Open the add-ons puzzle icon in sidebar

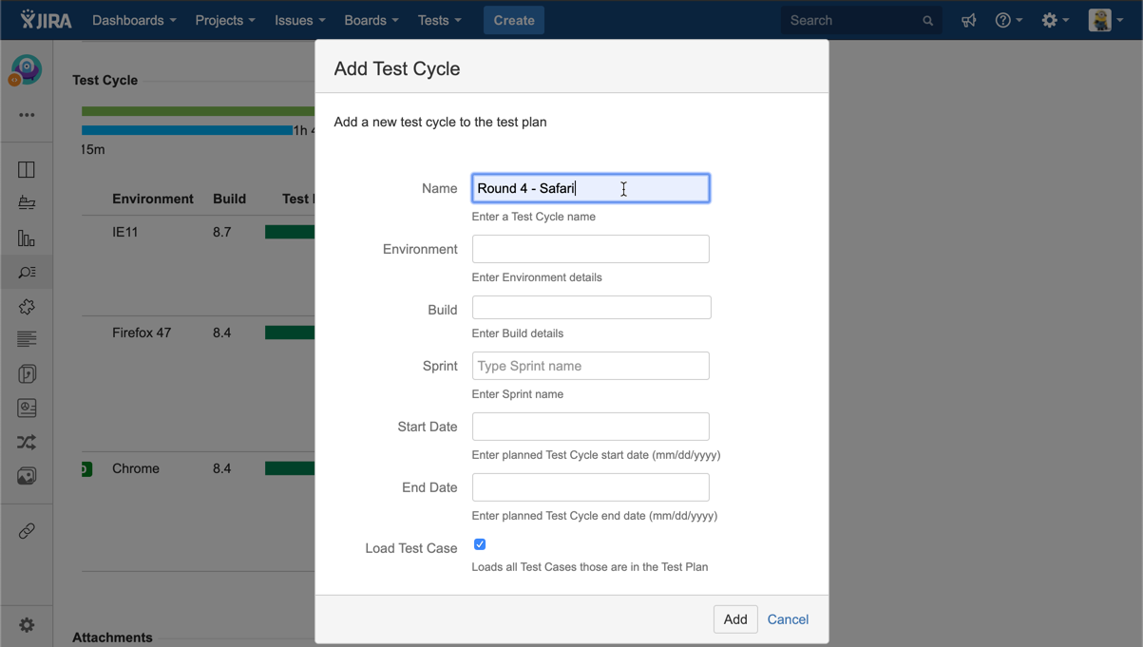[27, 307]
